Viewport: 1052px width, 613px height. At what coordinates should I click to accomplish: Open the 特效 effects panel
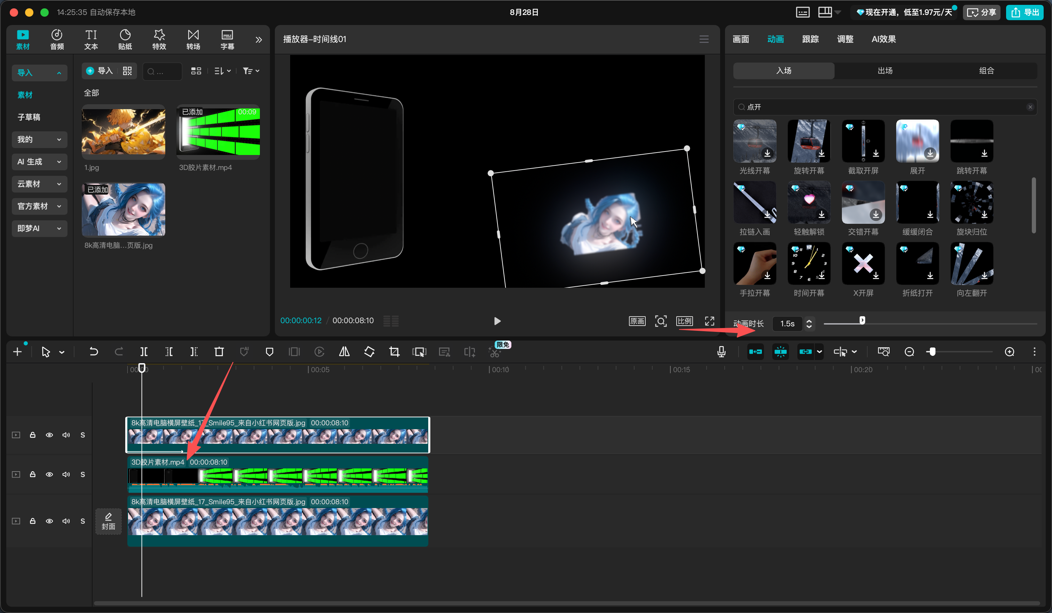click(x=159, y=40)
